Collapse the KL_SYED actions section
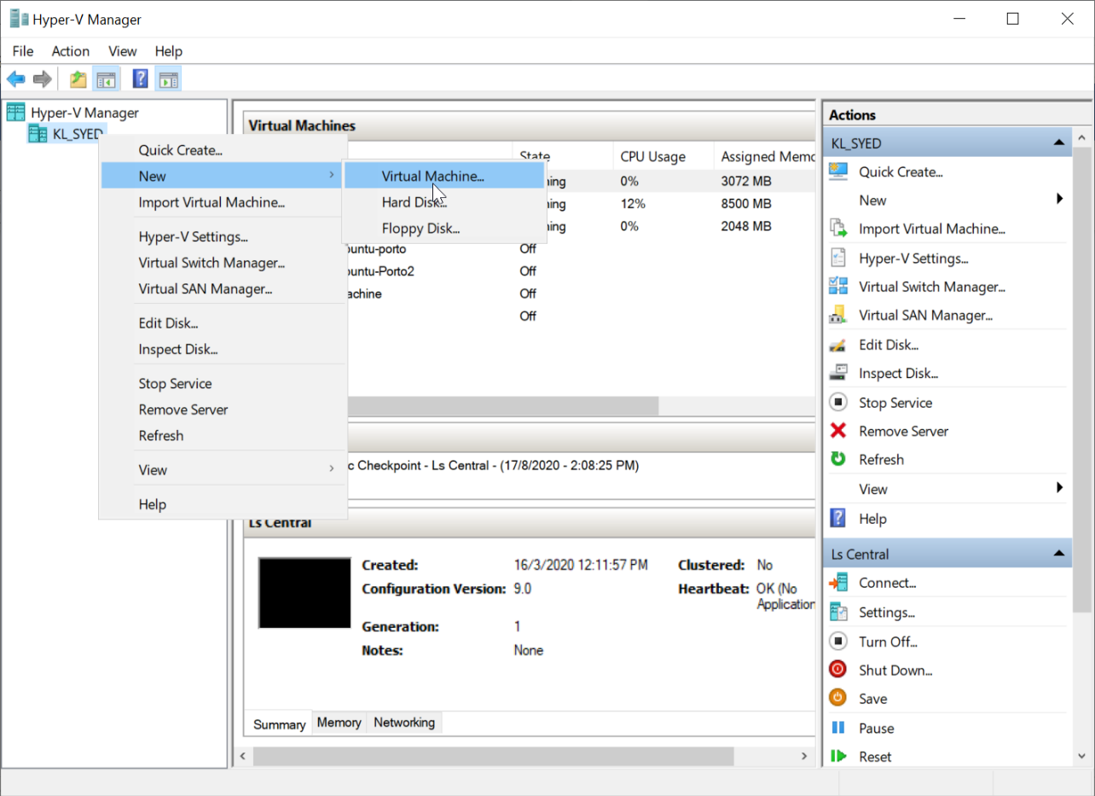This screenshot has height=796, width=1095. [1058, 143]
